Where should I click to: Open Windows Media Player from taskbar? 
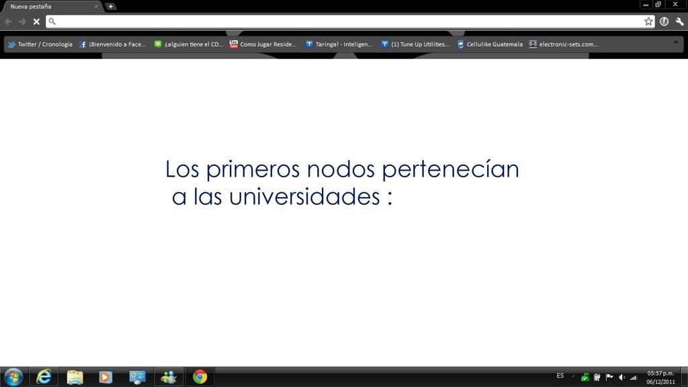pos(105,377)
